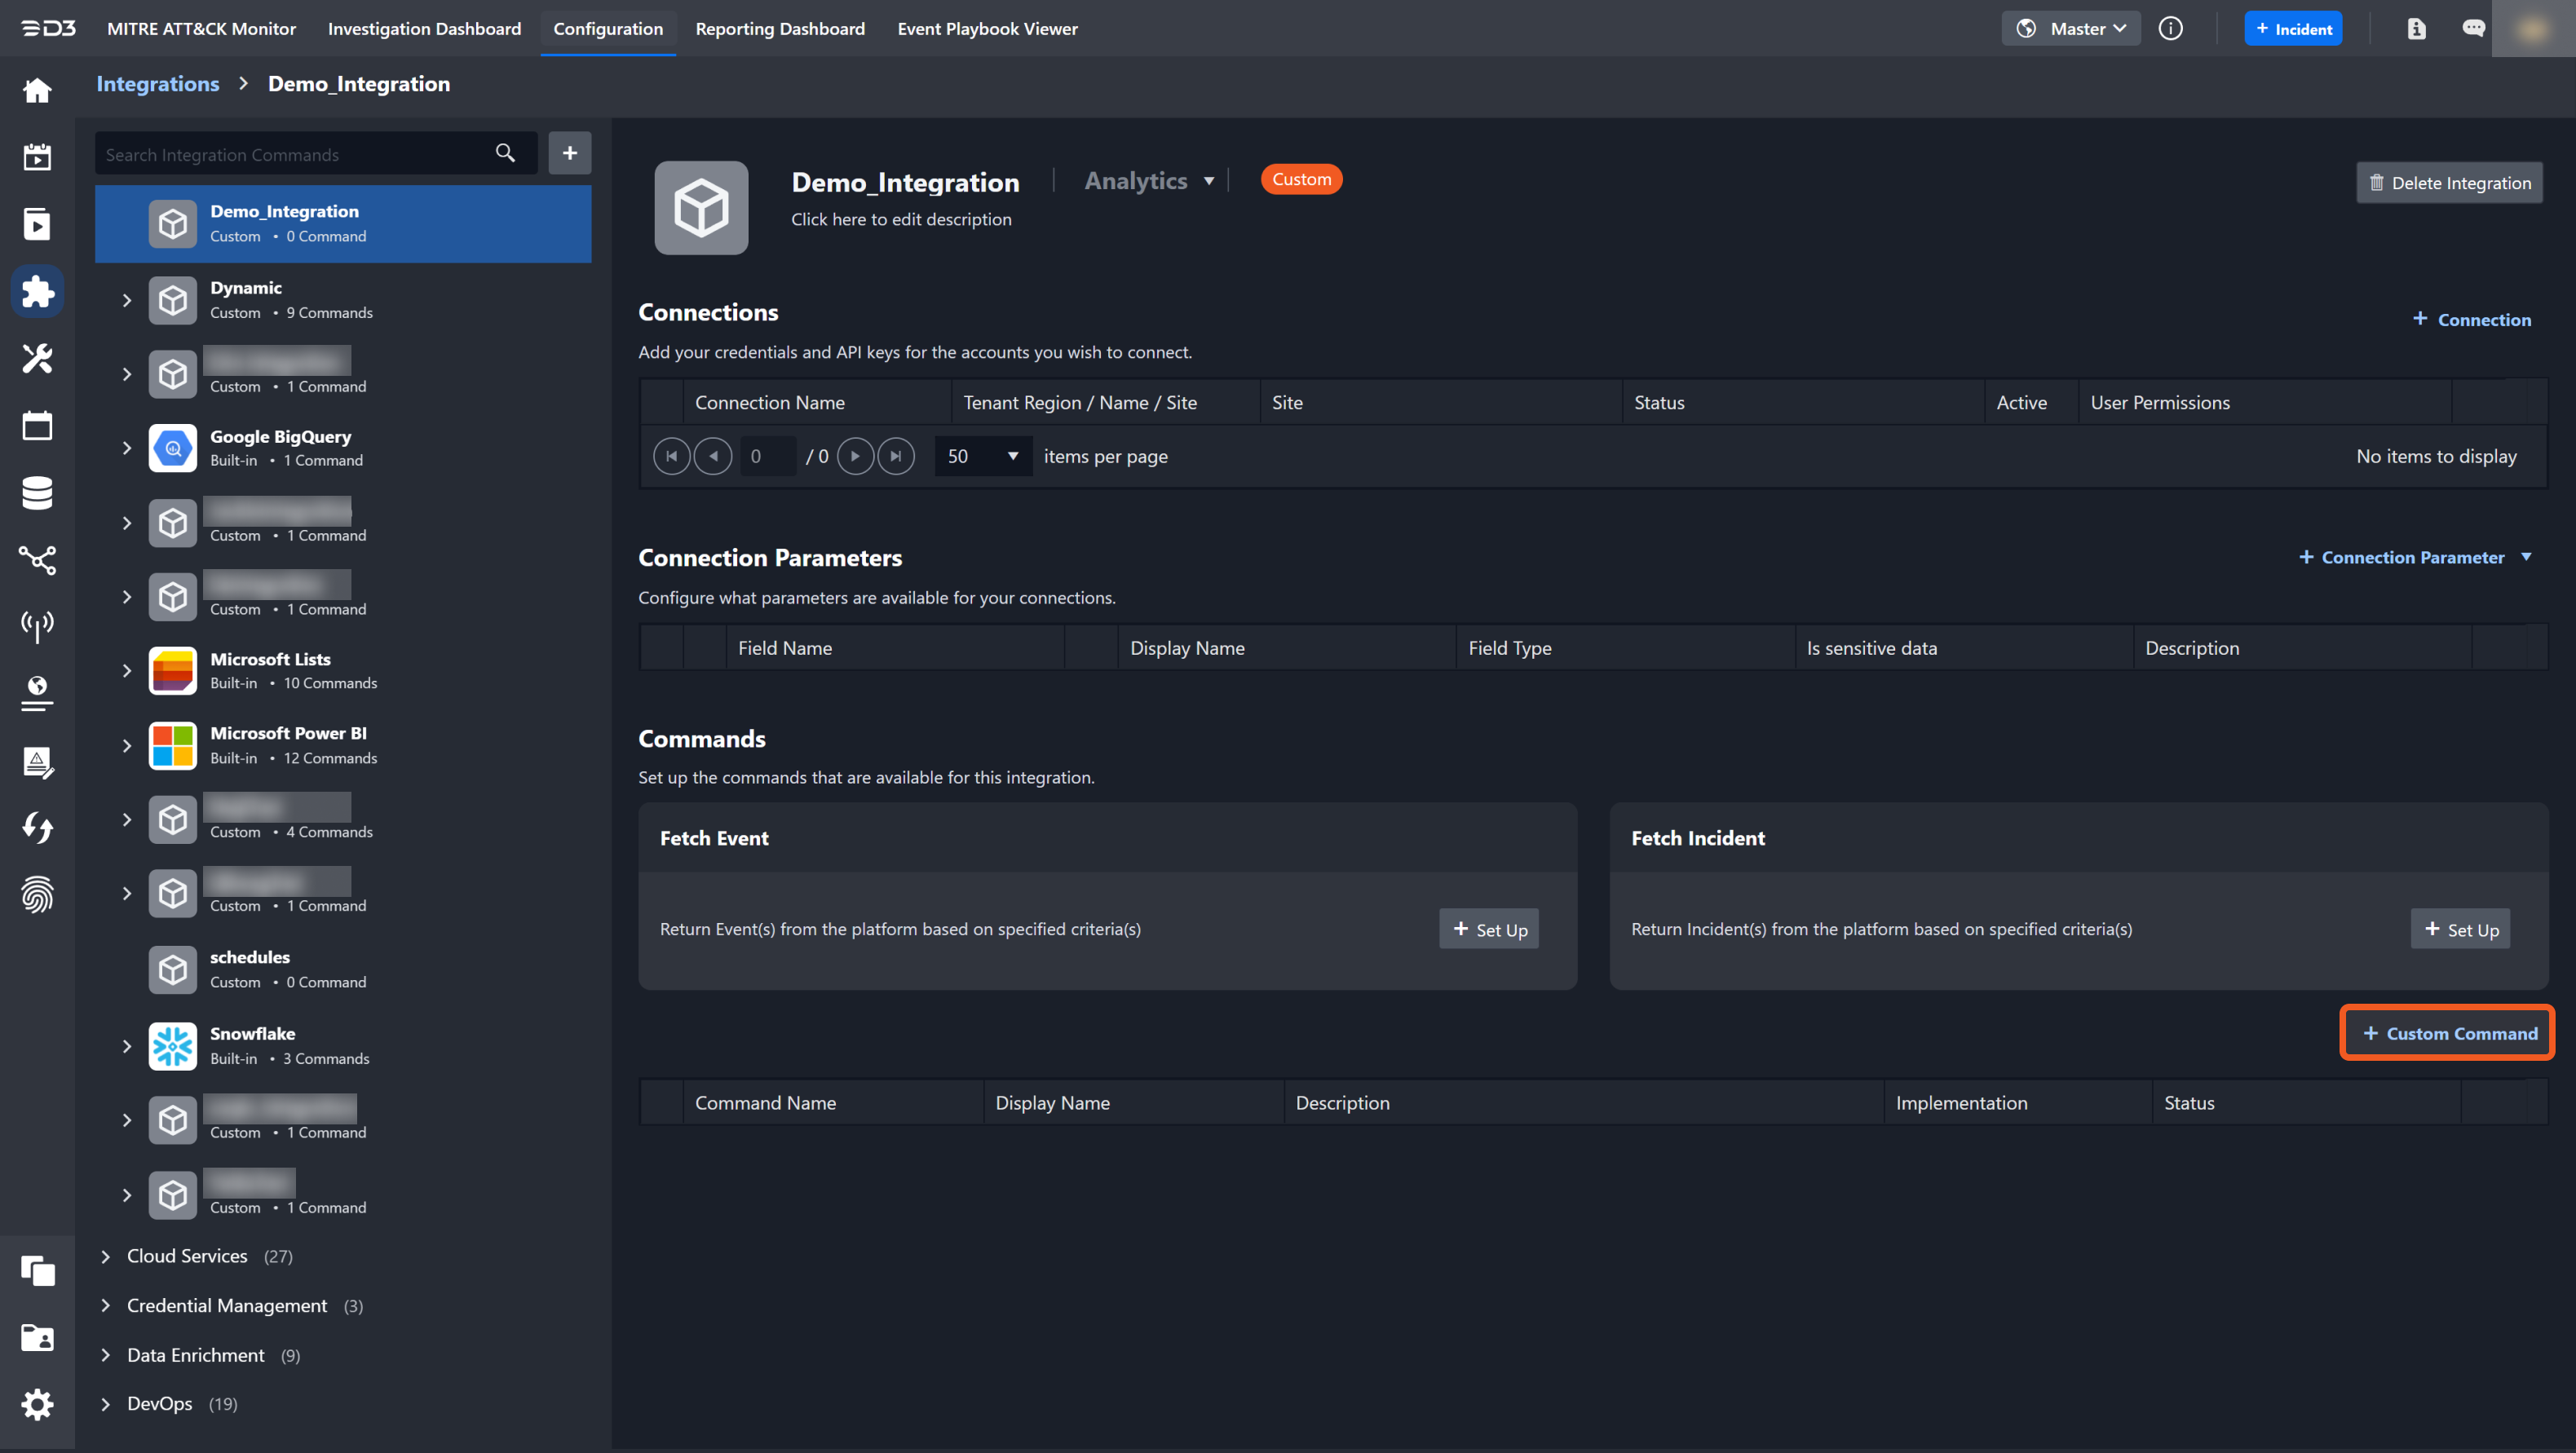The height and width of the screenshot is (1453, 2576).
Task: Open the Analytics dropdown
Action: pos(1150,181)
